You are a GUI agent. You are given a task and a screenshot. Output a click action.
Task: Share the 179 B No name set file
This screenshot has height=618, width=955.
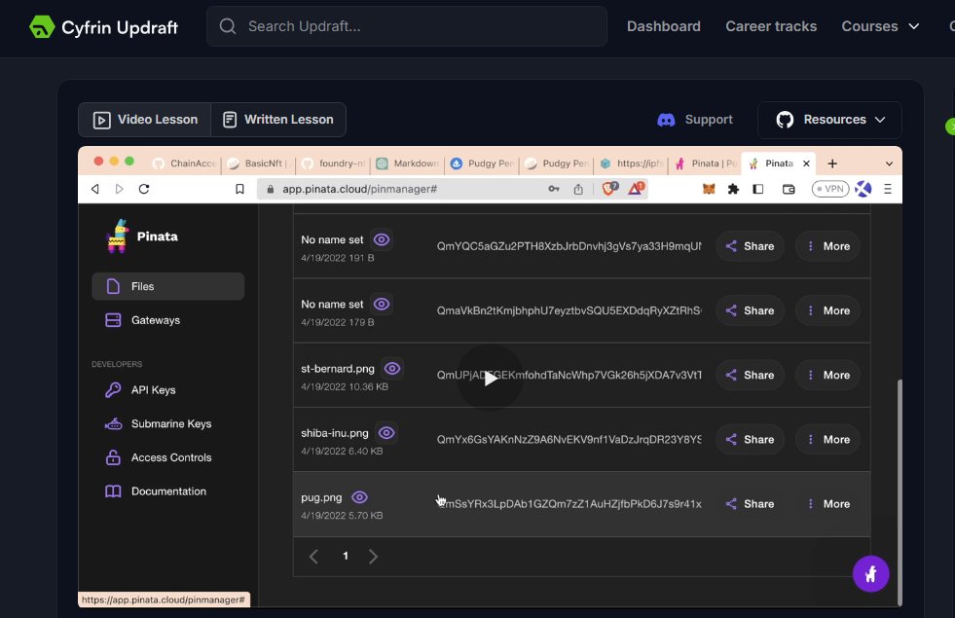coord(750,310)
